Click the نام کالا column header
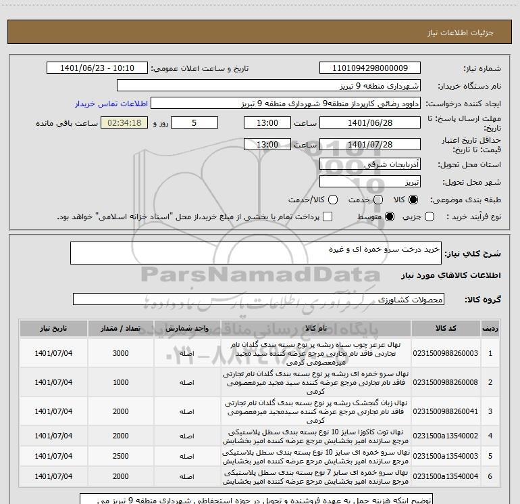This screenshot has width=520, height=504. [316, 328]
